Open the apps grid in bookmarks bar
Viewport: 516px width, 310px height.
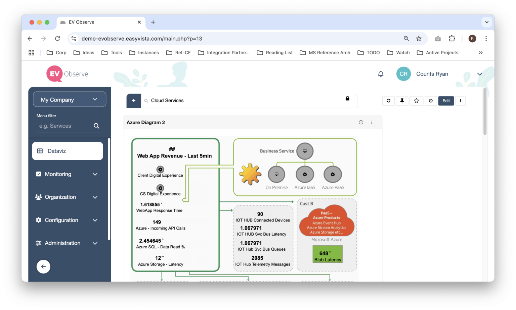(x=31, y=53)
